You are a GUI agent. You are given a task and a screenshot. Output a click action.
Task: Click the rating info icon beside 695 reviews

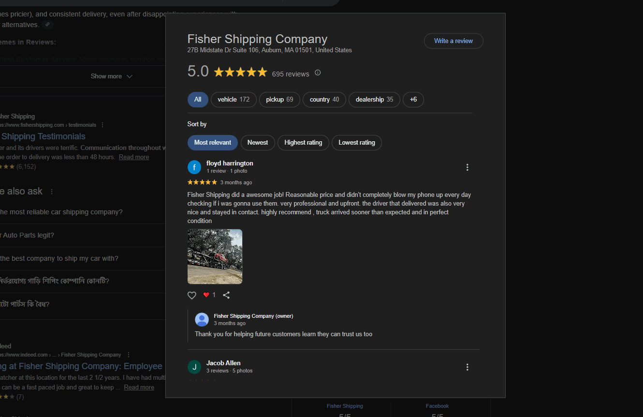pos(318,73)
